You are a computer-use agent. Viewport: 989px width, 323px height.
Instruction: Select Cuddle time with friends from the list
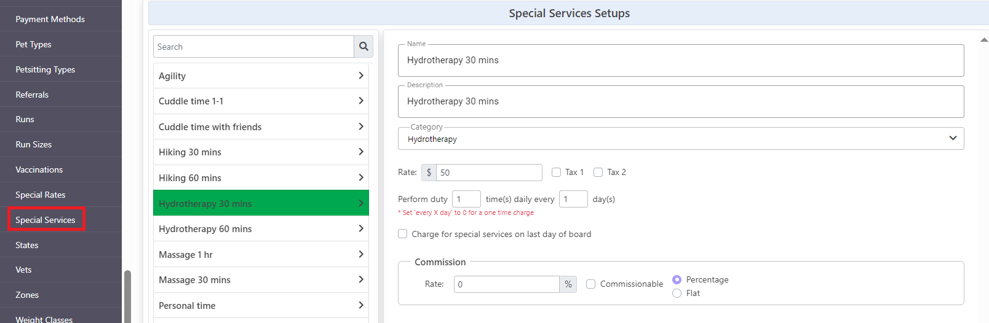click(x=261, y=126)
